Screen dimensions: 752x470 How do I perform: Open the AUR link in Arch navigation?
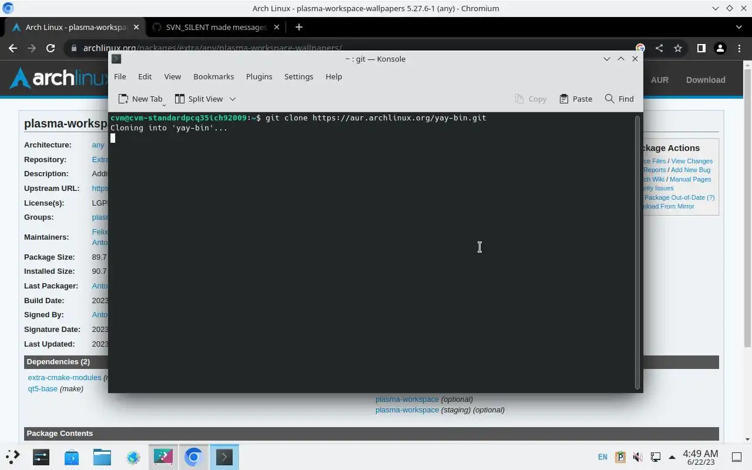coord(660,80)
